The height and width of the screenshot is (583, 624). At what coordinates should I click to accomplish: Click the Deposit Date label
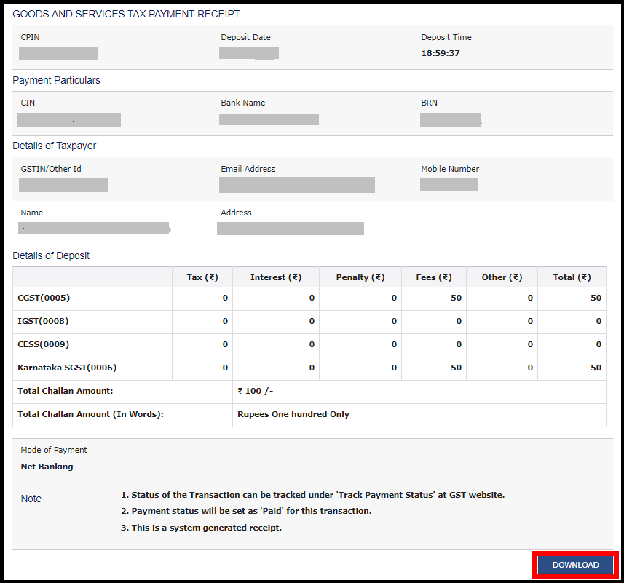[245, 37]
